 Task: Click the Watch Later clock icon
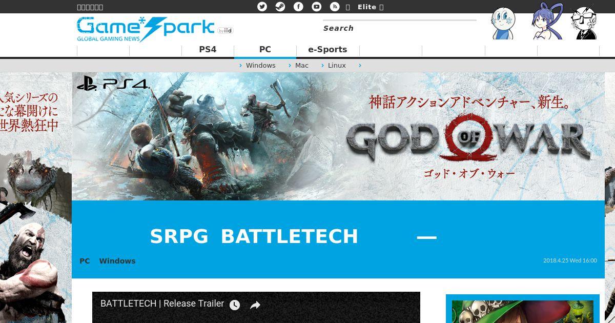tap(235, 305)
